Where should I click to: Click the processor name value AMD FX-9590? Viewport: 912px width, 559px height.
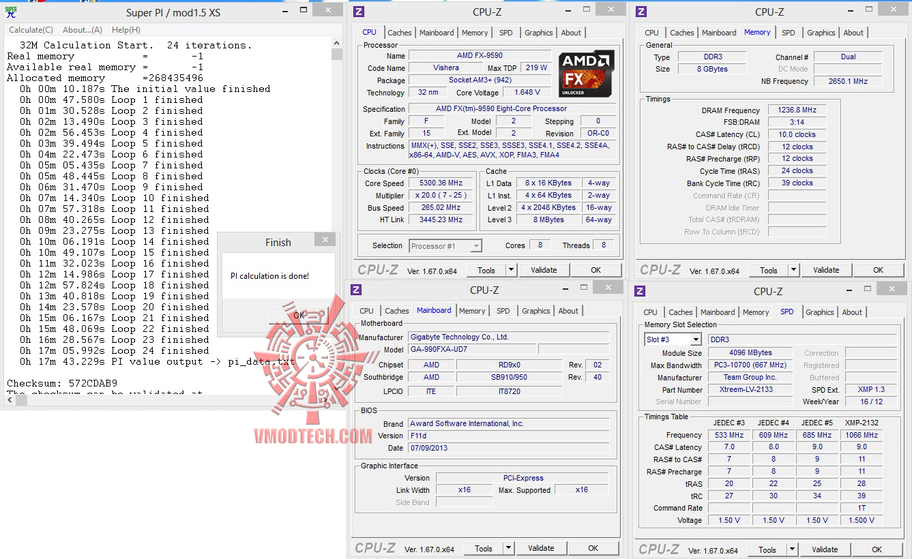tap(480, 56)
